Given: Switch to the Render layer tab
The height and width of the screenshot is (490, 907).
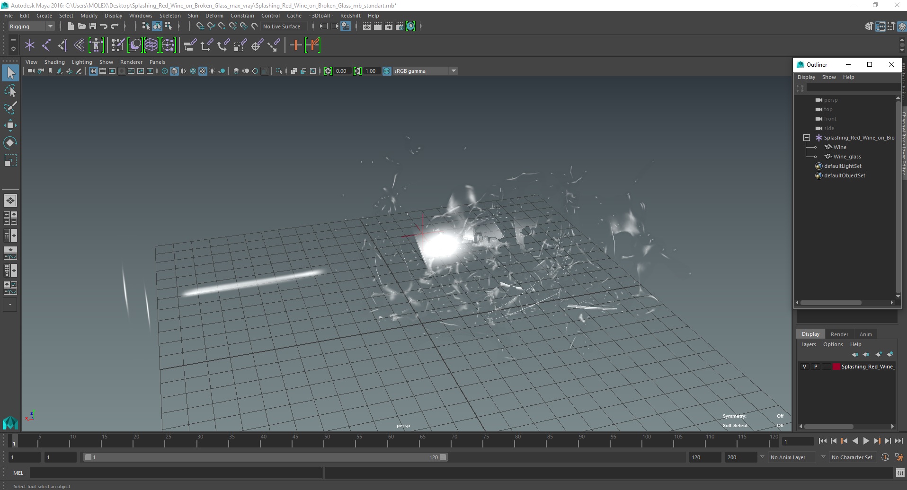Looking at the screenshot, I should 839,334.
